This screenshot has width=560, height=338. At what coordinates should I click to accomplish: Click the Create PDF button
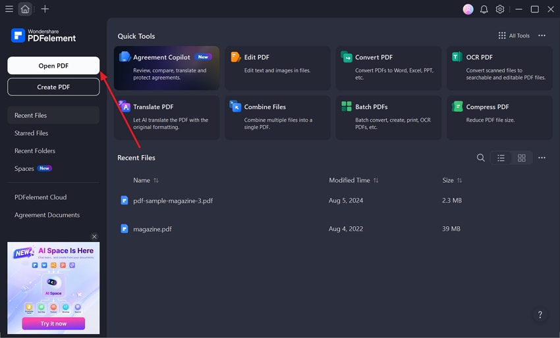(x=53, y=87)
